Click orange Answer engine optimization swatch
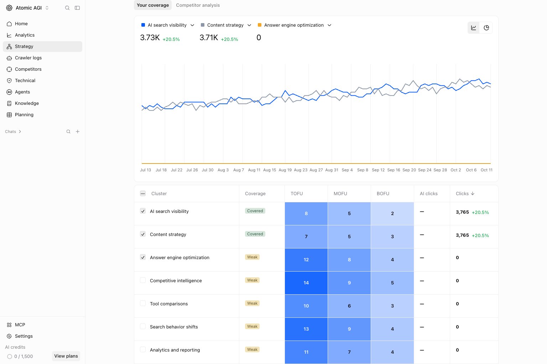 pos(260,25)
